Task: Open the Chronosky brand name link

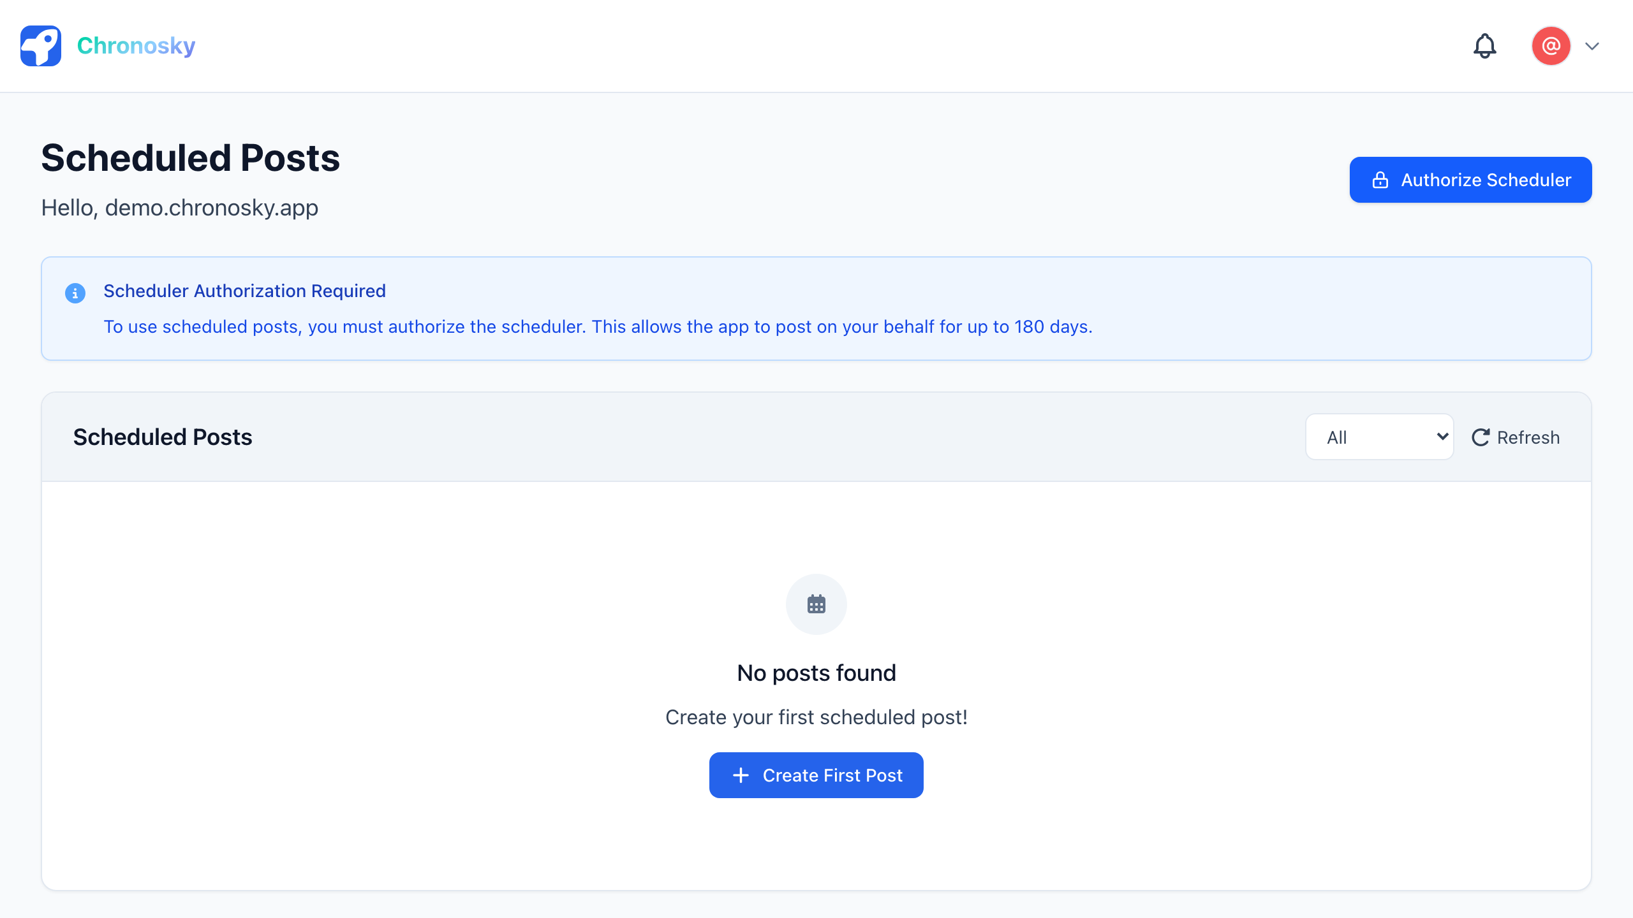Action: (136, 46)
